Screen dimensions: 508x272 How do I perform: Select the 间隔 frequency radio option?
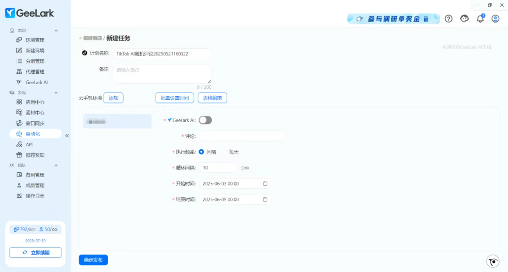pyautogui.click(x=201, y=152)
